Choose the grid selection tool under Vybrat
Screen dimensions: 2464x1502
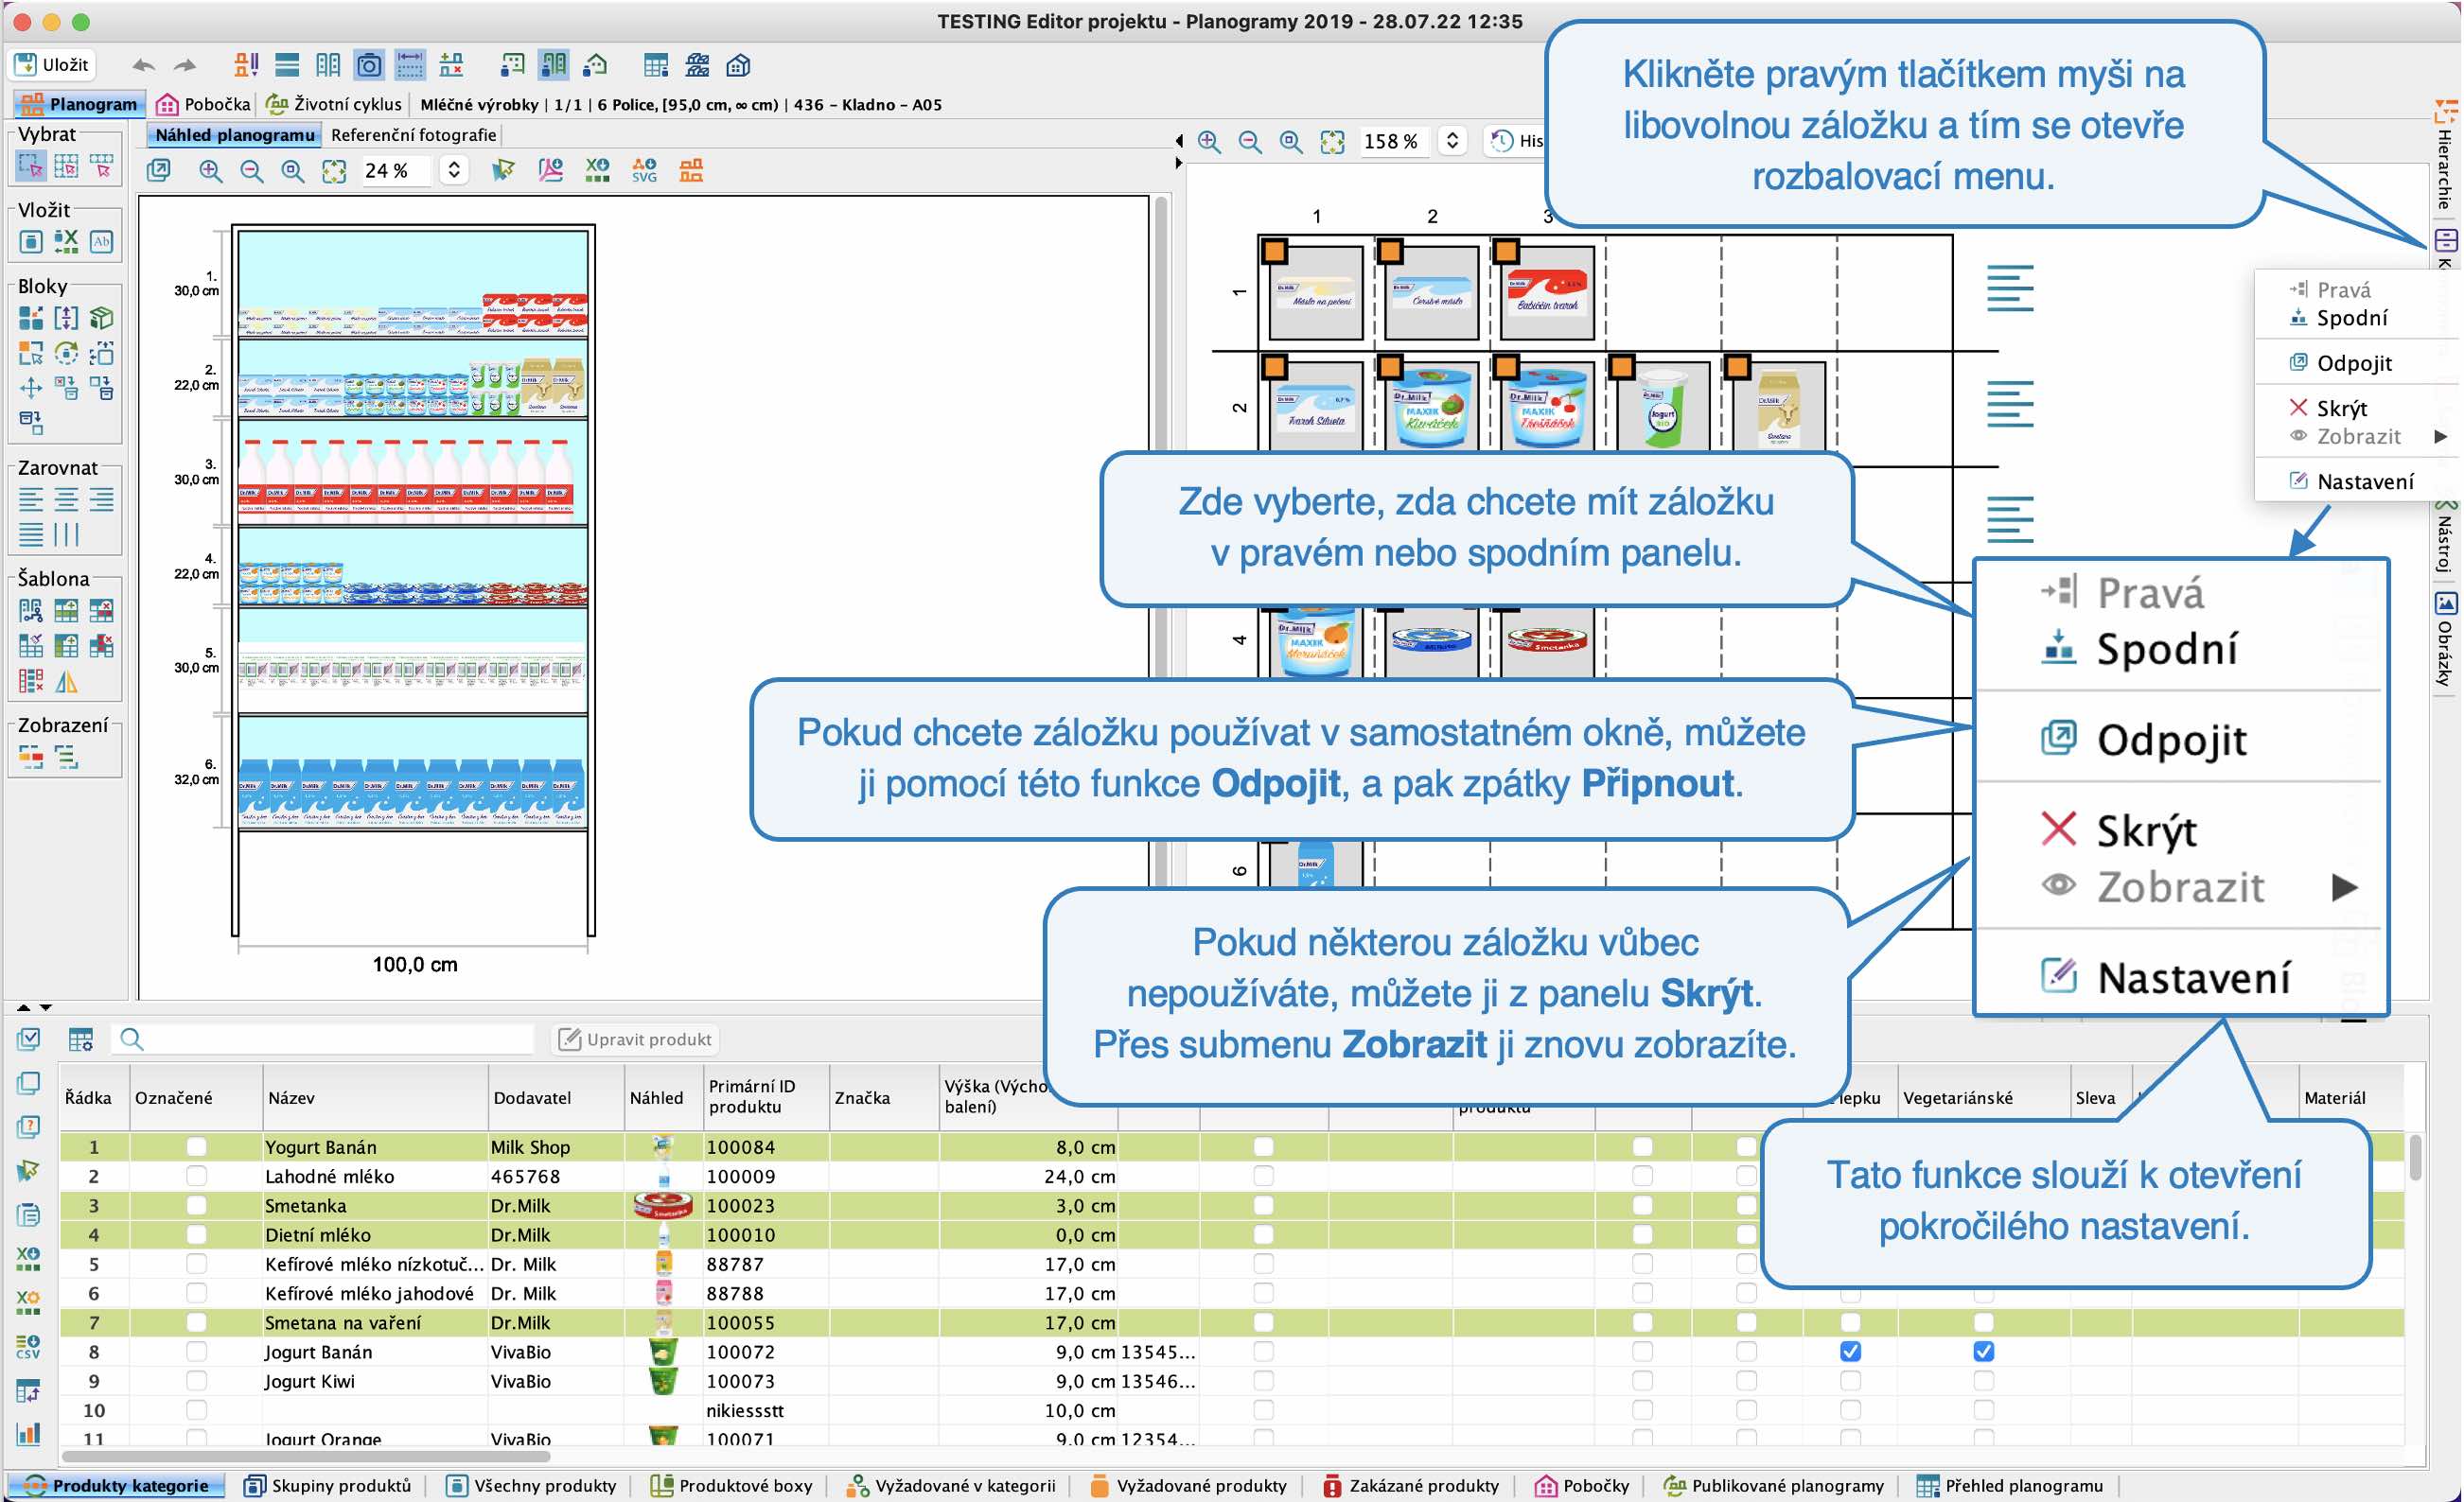(x=66, y=166)
